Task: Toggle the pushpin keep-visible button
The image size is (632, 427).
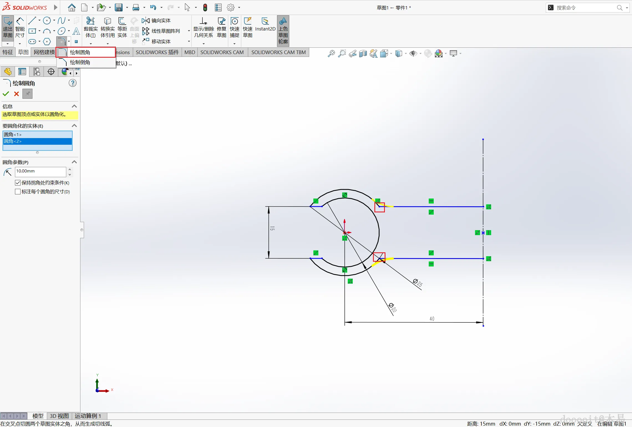Action: [x=27, y=94]
